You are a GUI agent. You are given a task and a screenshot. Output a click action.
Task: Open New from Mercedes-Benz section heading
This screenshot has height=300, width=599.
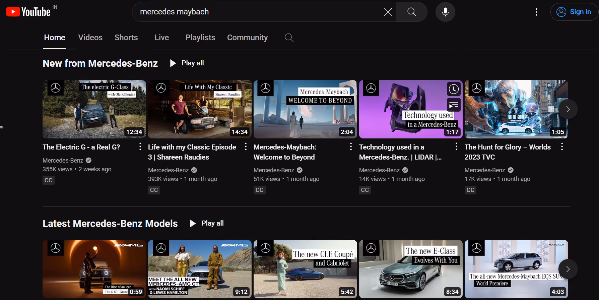click(x=100, y=63)
